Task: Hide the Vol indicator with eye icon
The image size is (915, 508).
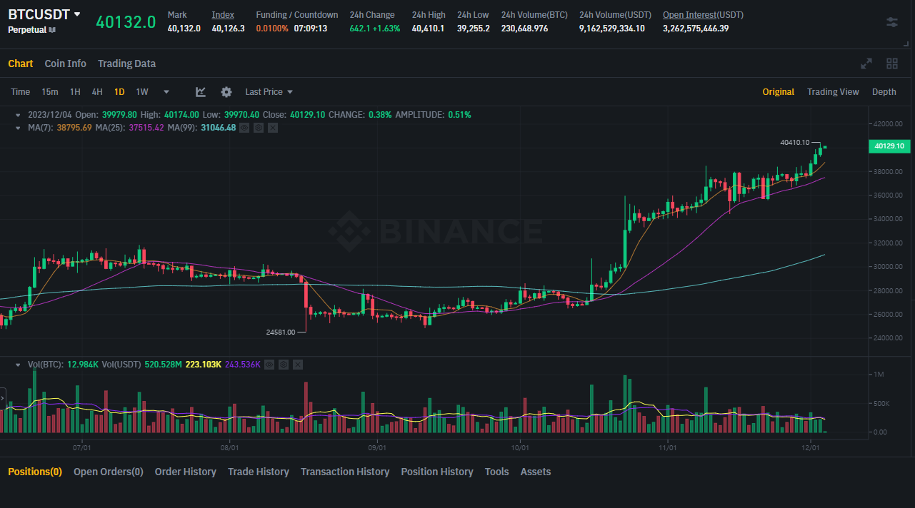Action: pyautogui.click(x=269, y=365)
